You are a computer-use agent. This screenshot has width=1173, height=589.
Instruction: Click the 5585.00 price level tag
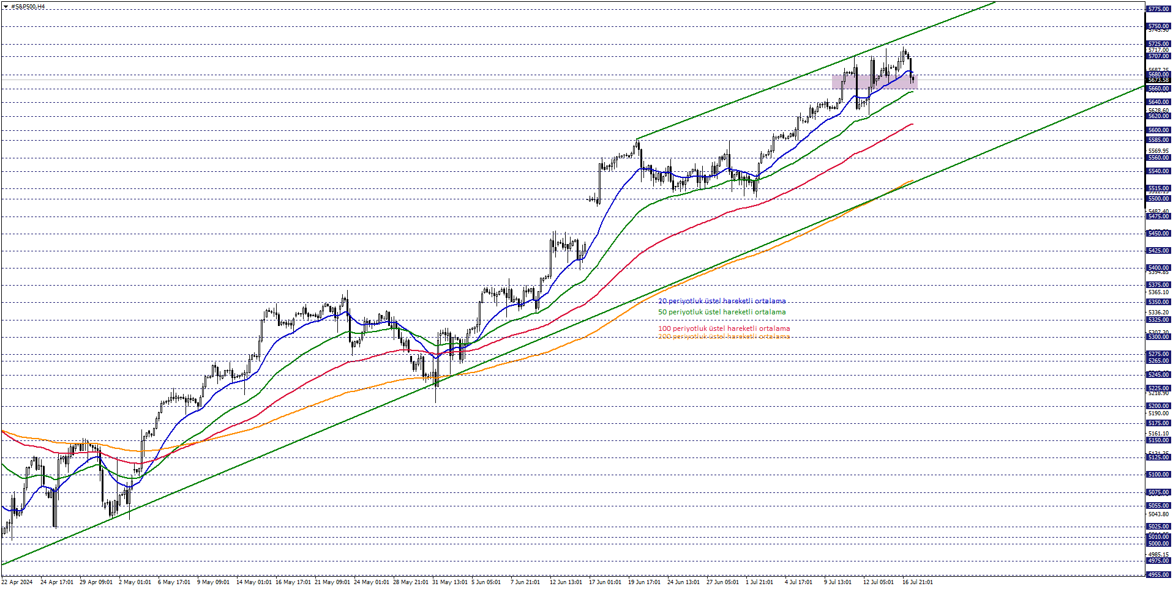[1158, 140]
